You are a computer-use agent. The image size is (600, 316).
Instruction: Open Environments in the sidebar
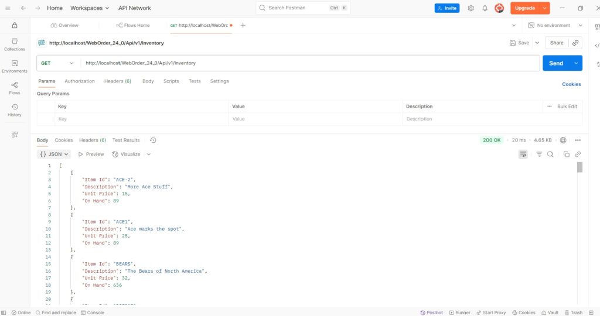pyautogui.click(x=15, y=67)
